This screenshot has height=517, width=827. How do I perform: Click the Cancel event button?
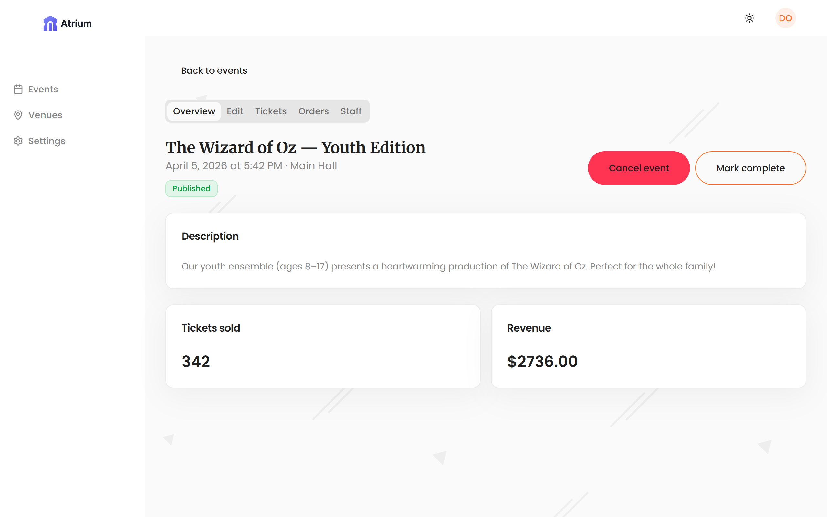coord(639,168)
